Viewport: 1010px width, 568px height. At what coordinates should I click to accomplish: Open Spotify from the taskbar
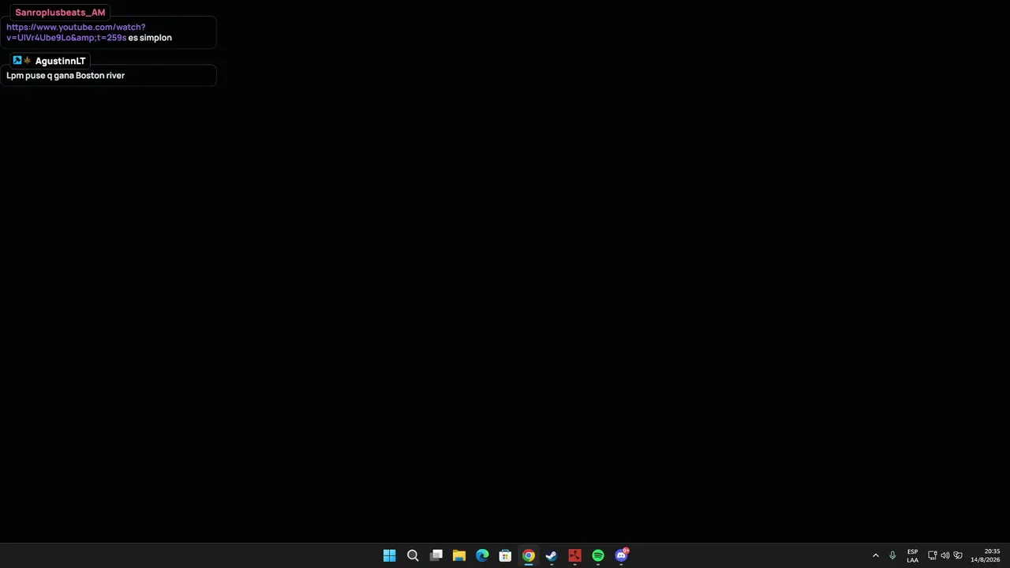tap(598, 556)
